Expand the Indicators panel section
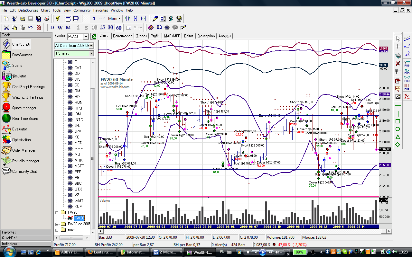The image size is (412, 257). coord(26,244)
